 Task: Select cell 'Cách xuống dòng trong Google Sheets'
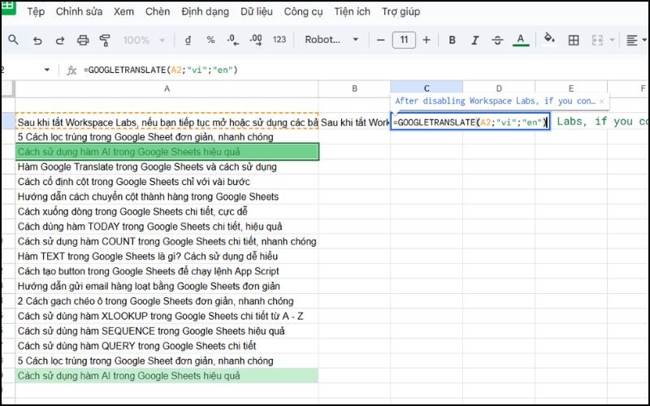point(167,211)
